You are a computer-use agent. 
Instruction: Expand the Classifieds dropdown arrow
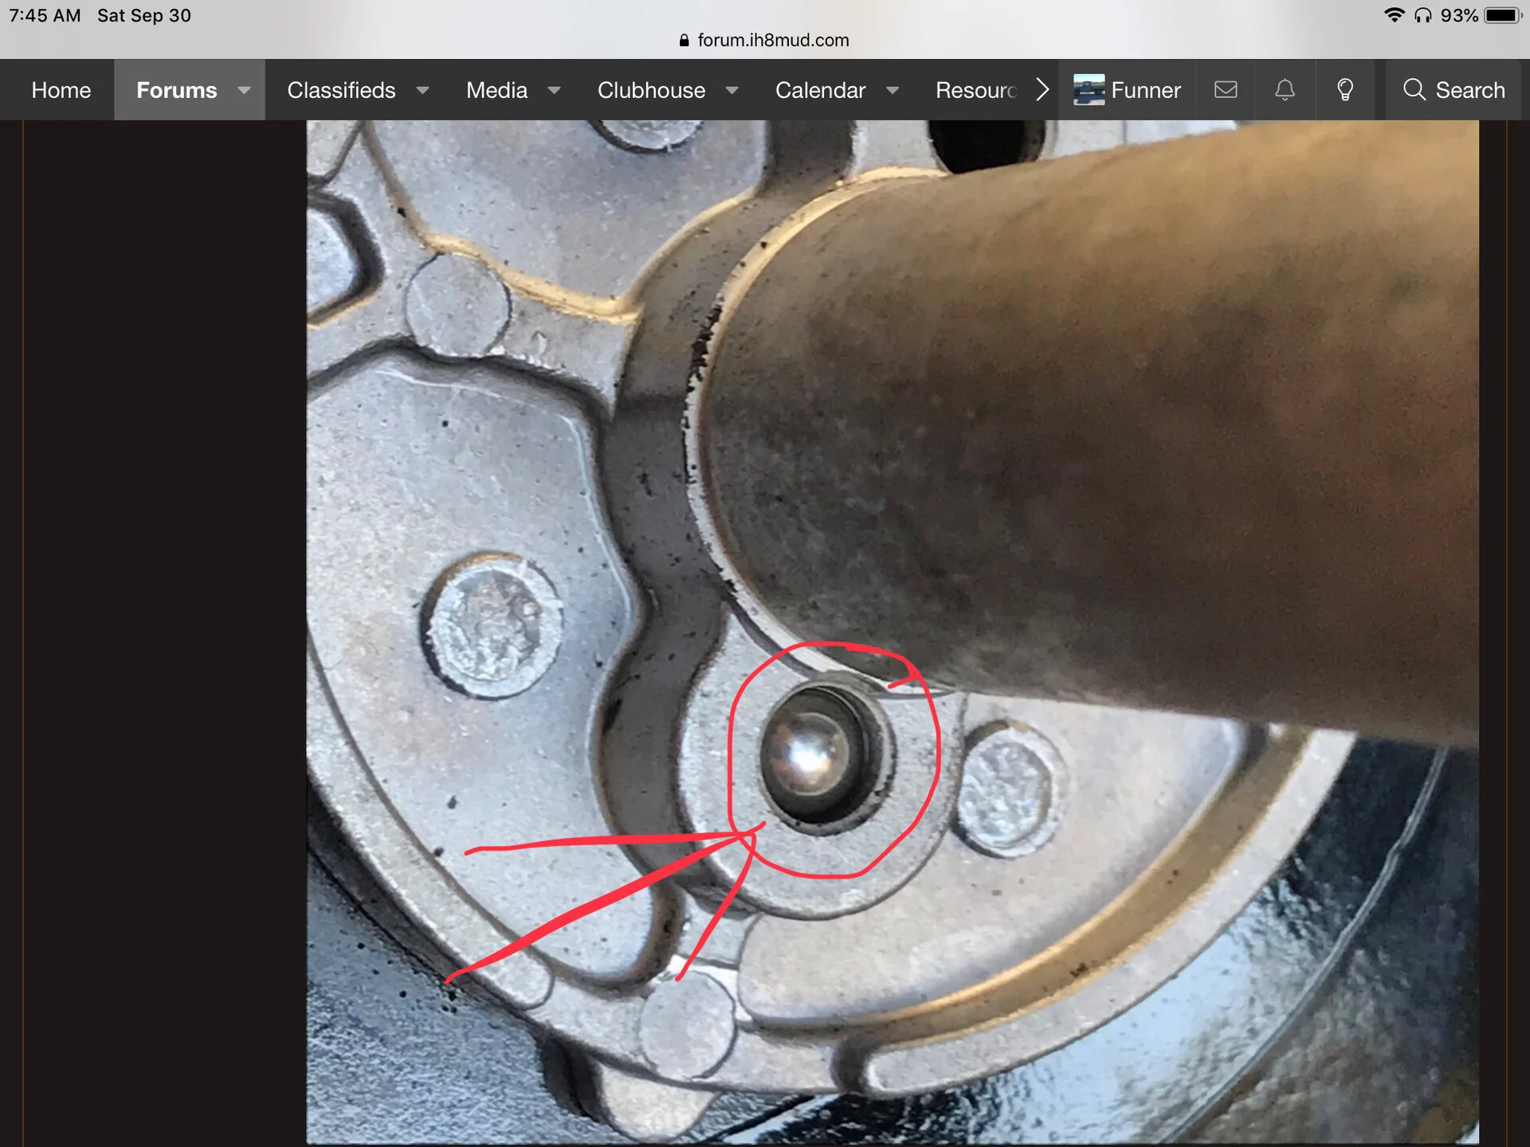point(423,90)
